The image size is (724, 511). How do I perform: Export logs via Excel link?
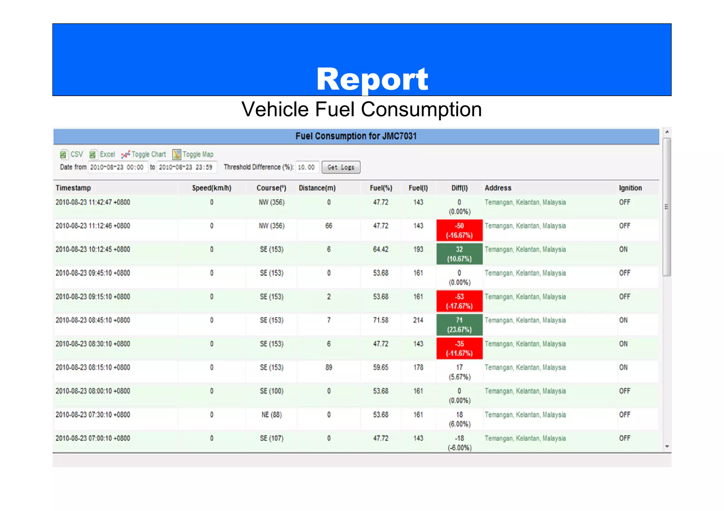(107, 154)
